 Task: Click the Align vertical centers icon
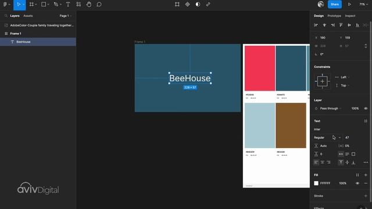click(x=349, y=25)
